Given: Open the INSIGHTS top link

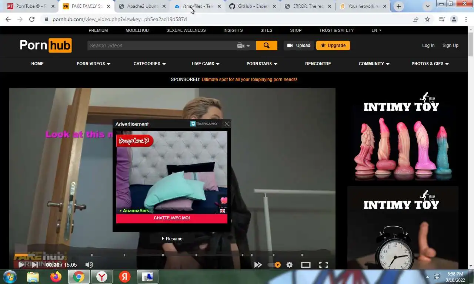Looking at the screenshot, I should pos(233,30).
